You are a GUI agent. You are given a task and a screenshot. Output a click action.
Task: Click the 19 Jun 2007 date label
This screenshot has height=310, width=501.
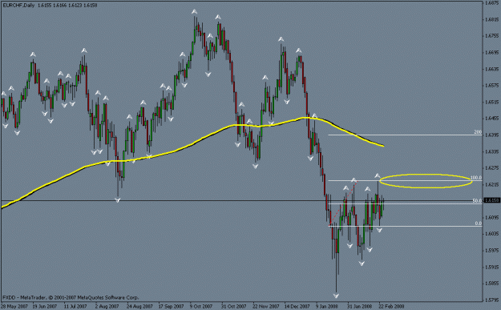[45, 306]
